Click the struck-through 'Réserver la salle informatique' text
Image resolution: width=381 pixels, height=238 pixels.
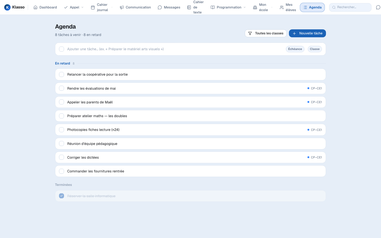(x=91, y=196)
